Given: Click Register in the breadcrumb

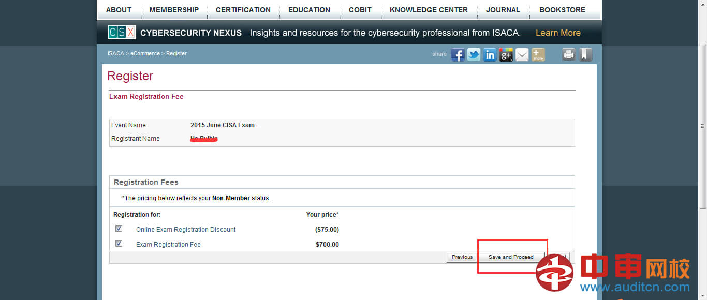Looking at the screenshot, I should click(x=176, y=53).
